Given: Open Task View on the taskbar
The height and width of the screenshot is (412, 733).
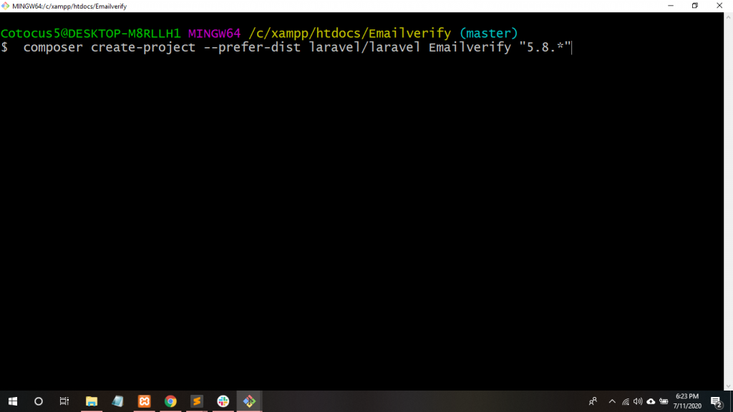Looking at the screenshot, I should point(64,401).
